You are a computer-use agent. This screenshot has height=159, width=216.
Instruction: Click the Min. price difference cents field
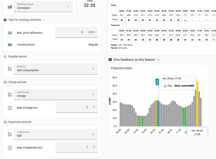76,32
